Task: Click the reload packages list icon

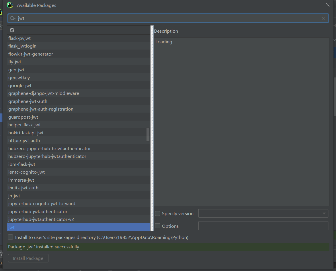Action: [12, 30]
